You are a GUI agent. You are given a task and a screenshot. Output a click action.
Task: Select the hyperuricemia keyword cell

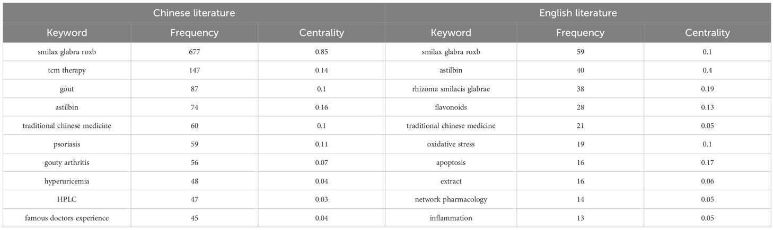tap(67, 181)
